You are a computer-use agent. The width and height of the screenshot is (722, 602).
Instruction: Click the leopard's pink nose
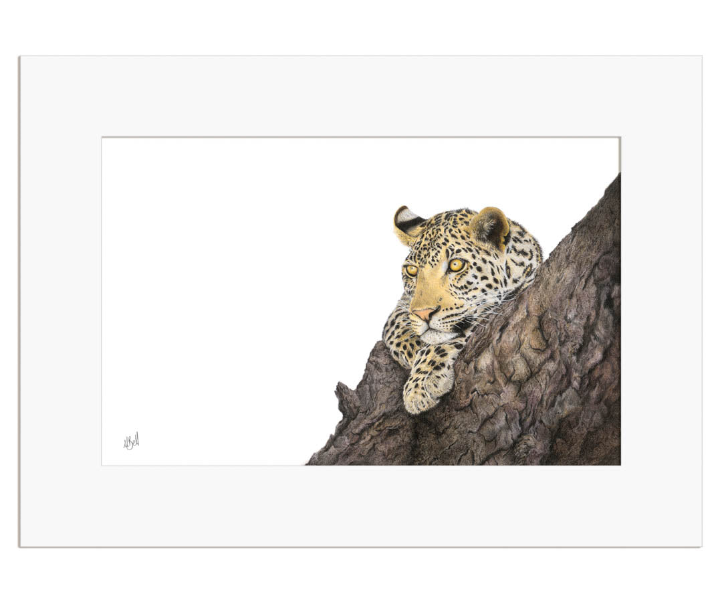tap(425, 314)
